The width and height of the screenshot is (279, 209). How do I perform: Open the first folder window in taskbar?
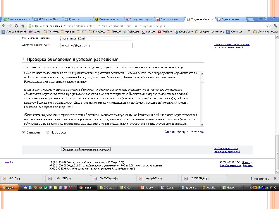108,187
